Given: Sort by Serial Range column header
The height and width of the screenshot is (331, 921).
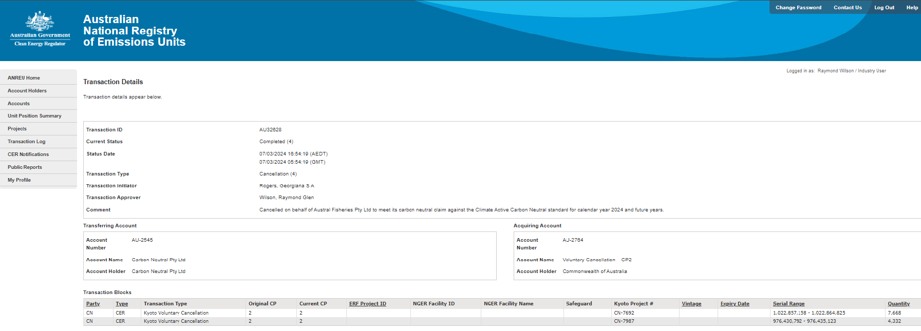Looking at the screenshot, I should [x=788, y=304].
